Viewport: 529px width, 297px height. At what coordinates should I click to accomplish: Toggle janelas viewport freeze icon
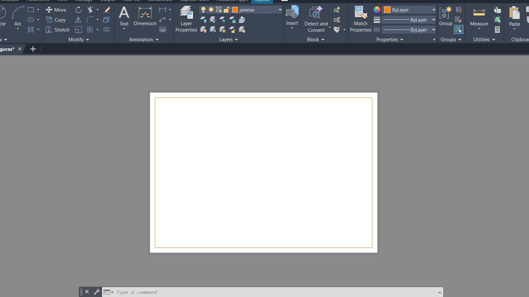point(219,10)
